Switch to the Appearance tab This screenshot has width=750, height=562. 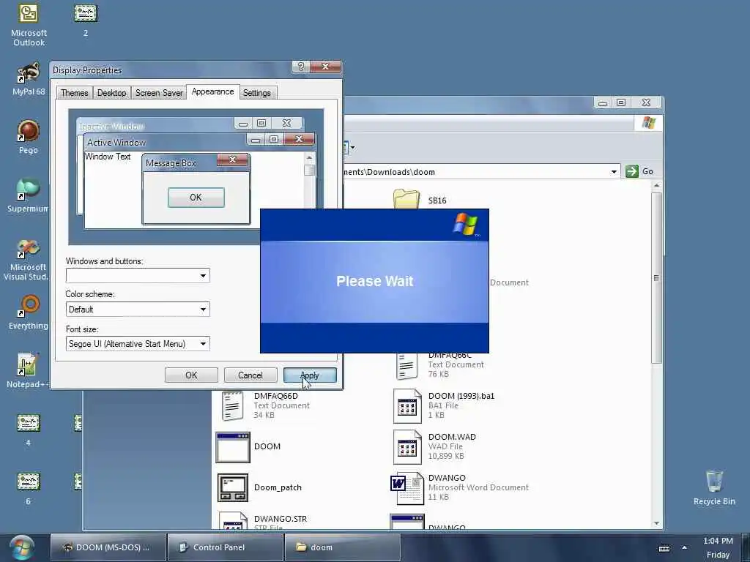coord(213,91)
